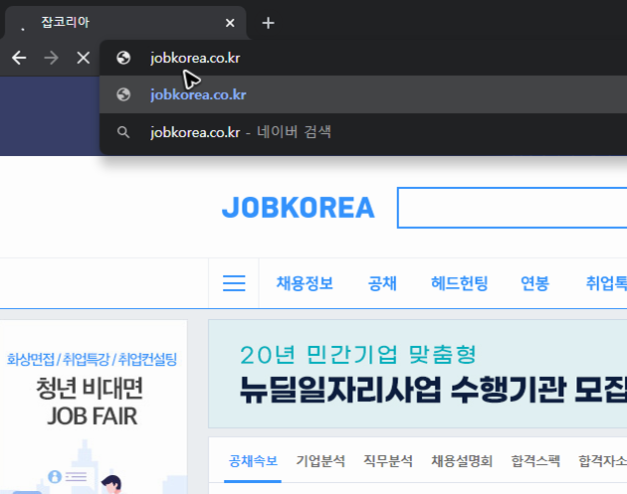Open the 채용정보 menu
The image size is (627, 494).
[x=305, y=283]
